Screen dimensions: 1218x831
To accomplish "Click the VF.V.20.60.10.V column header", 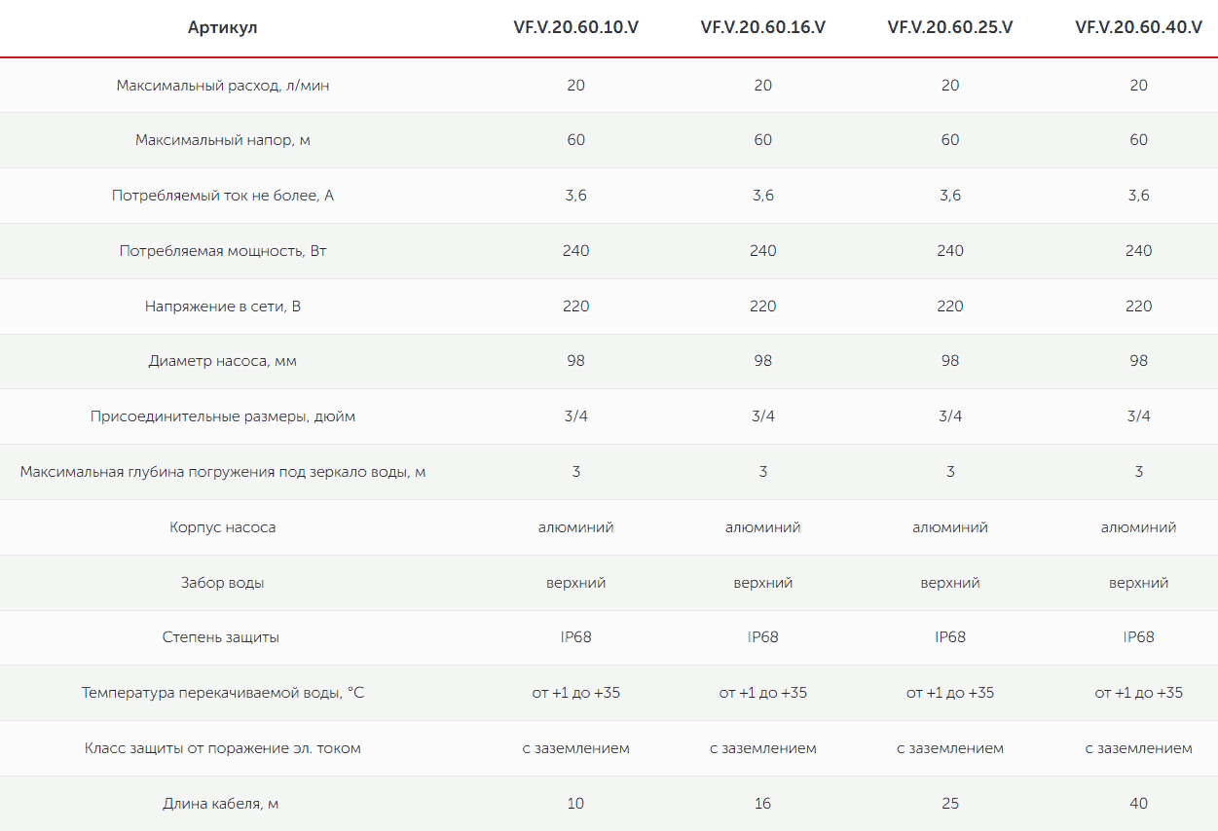I will pos(576,27).
